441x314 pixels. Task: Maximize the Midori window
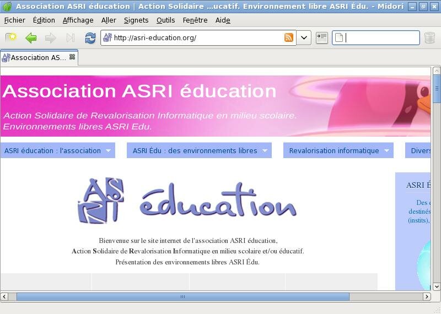tap(423, 7)
